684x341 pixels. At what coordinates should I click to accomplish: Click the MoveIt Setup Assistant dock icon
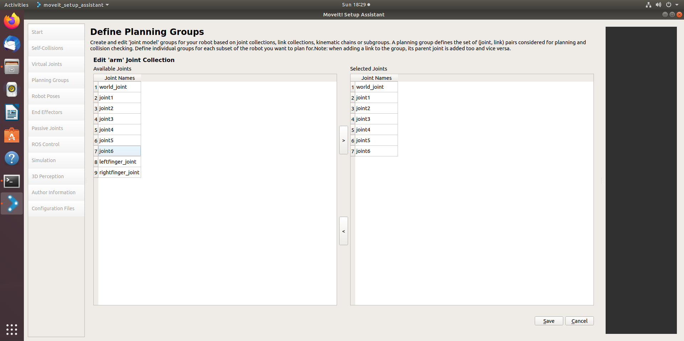tap(12, 203)
